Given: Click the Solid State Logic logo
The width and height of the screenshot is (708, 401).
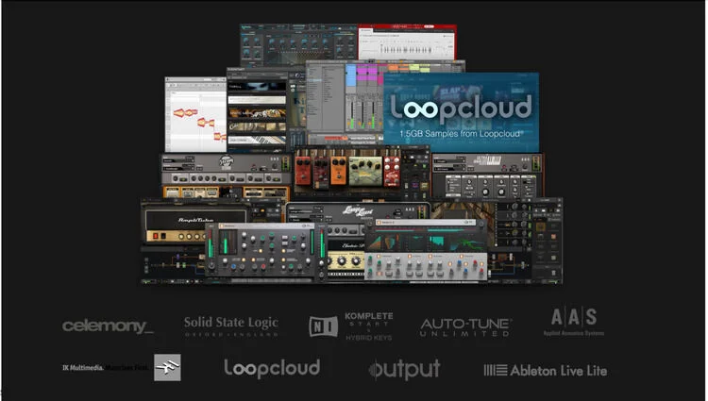Looking at the screenshot, I should point(231,326).
